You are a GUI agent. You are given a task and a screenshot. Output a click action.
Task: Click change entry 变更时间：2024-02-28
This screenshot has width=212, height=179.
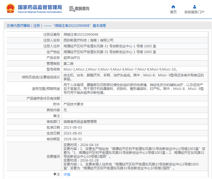(x=81, y=160)
